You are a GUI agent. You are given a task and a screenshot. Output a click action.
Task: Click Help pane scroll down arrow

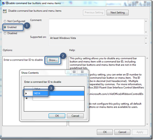(x=147, y=124)
